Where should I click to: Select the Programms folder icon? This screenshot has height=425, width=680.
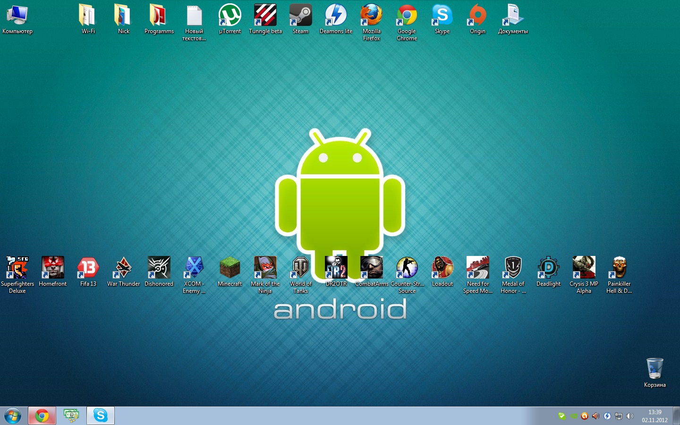pyautogui.click(x=159, y=19)
